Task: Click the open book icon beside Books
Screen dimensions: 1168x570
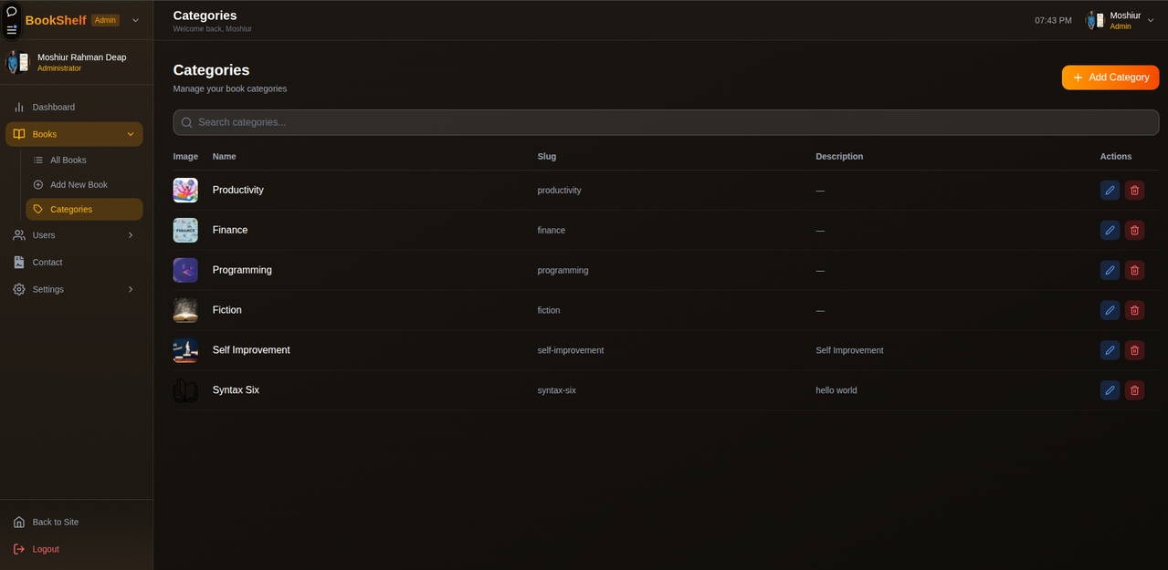Action: pyautogui.click(x=19, y=134)
